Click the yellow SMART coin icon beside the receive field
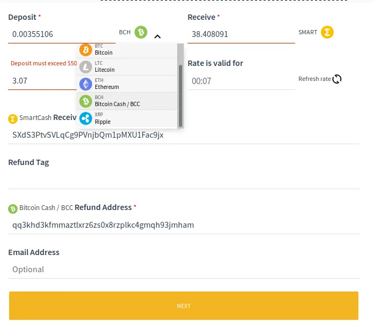Screen dimensions: 375x329 click(x=327, y=32)
